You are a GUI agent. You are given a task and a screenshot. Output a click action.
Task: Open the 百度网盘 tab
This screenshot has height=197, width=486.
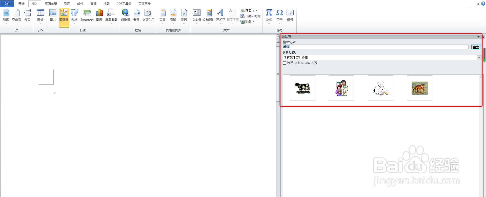tap(145, 4)
